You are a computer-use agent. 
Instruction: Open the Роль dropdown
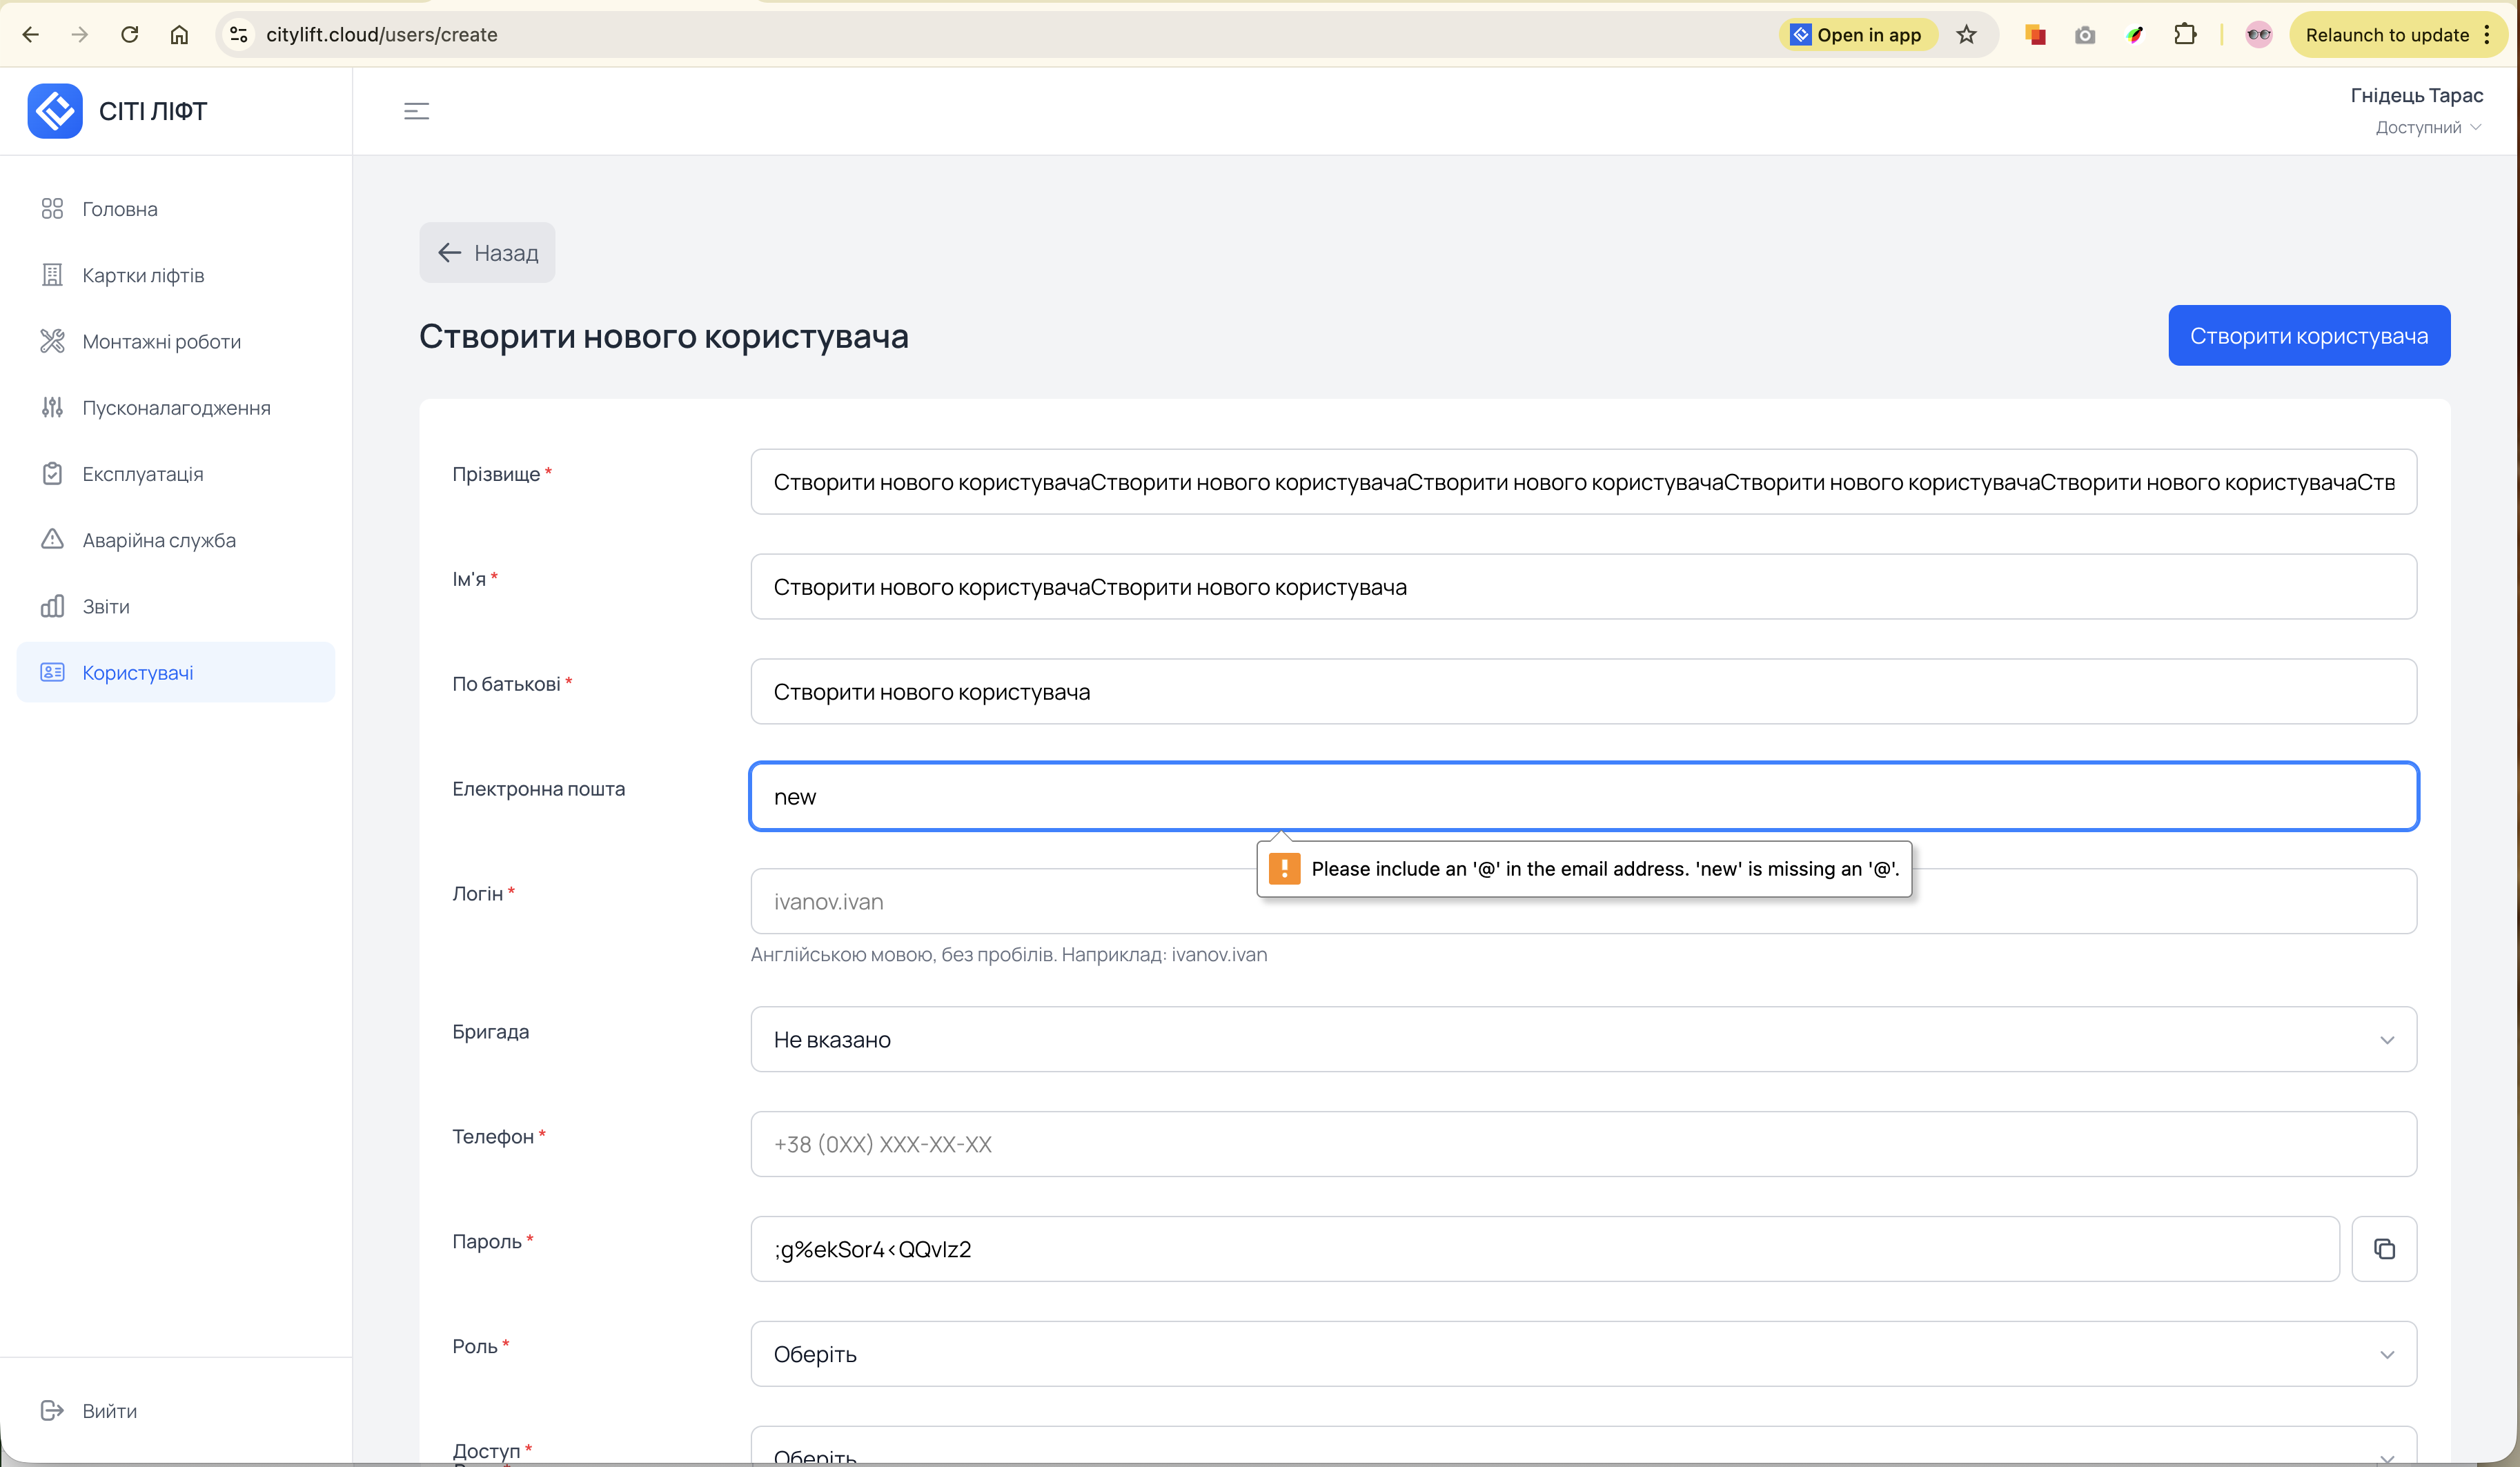pos(1583,1353)
